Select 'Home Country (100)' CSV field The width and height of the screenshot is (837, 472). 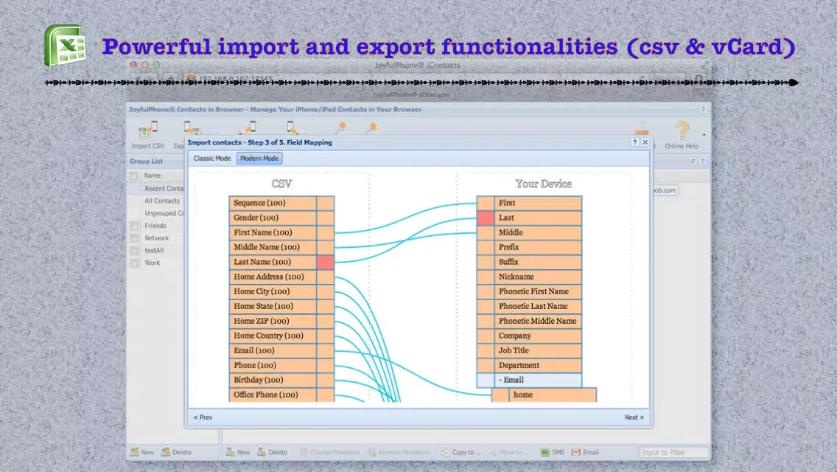click(x=273, y=336)
